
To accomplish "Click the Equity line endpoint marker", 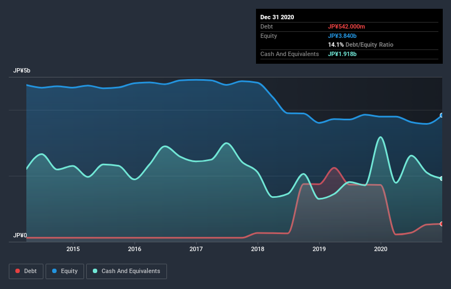I will (x=442, y=115).
